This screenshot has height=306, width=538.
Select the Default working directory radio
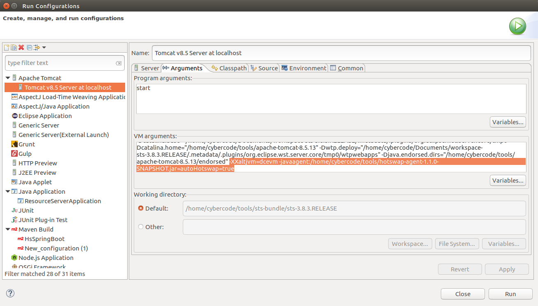click(141, 209)
